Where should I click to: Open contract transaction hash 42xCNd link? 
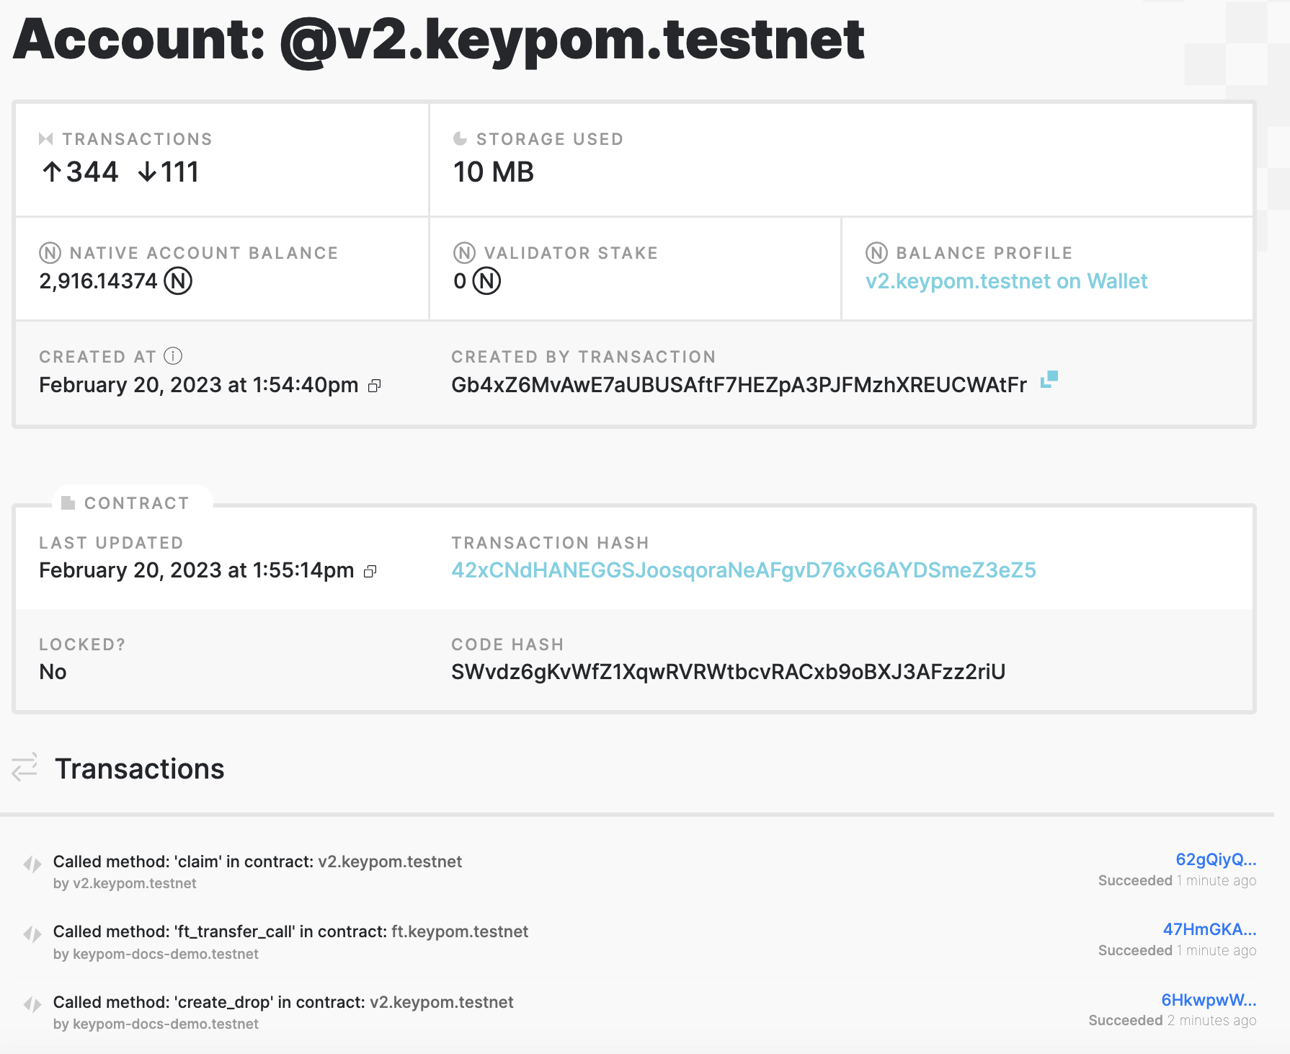743,570
